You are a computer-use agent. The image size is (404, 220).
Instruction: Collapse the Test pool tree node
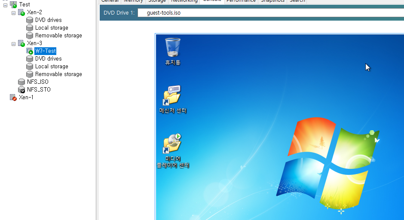pos(6,5)
